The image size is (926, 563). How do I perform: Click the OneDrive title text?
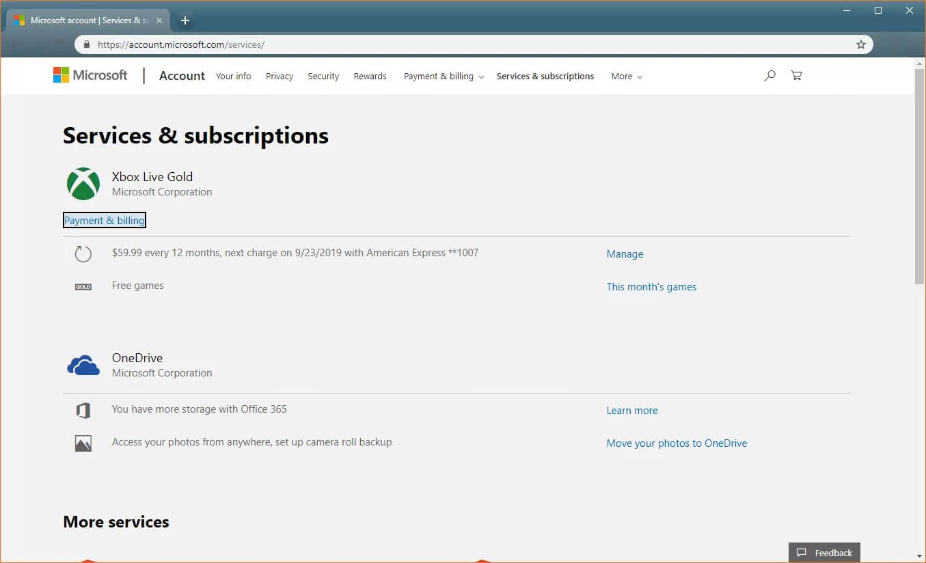coord(137,358)
